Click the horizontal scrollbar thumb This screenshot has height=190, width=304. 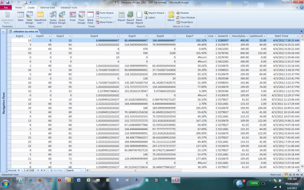135,170
